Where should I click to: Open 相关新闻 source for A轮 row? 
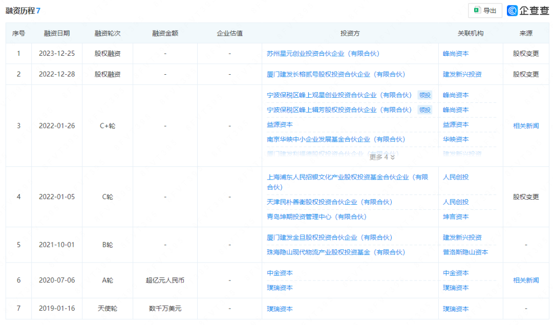click(526, 280)
